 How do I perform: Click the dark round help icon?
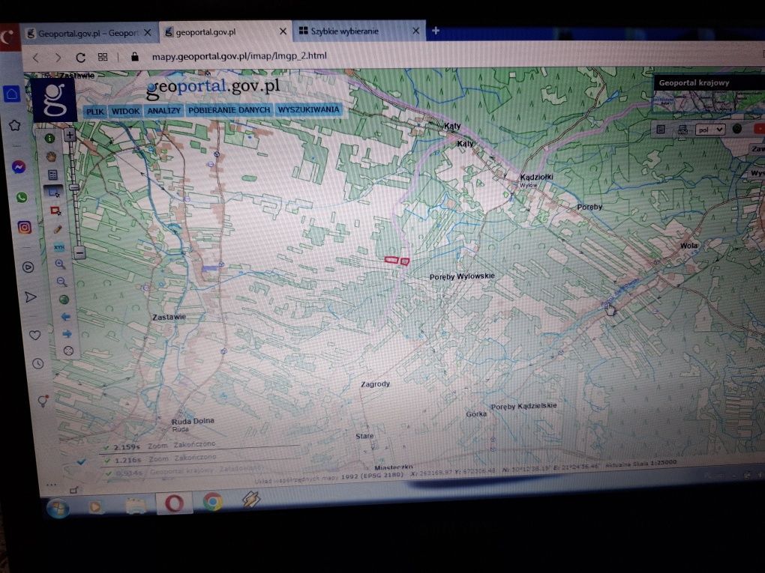tap(737, 129)
